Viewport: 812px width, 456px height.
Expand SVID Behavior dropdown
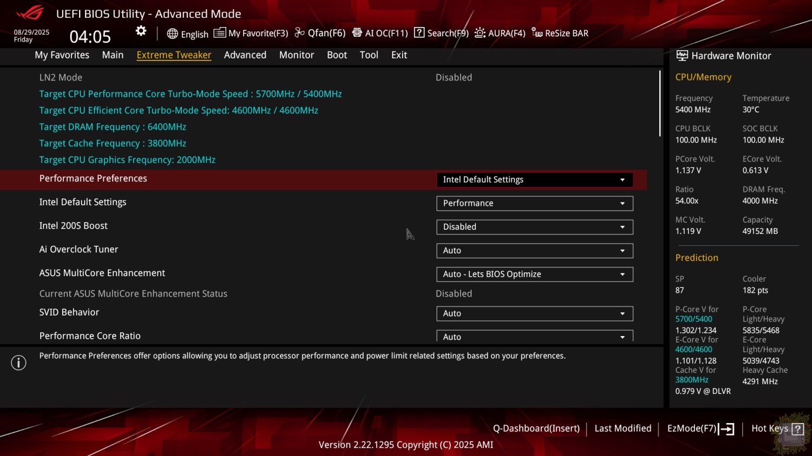click(534, 313)
